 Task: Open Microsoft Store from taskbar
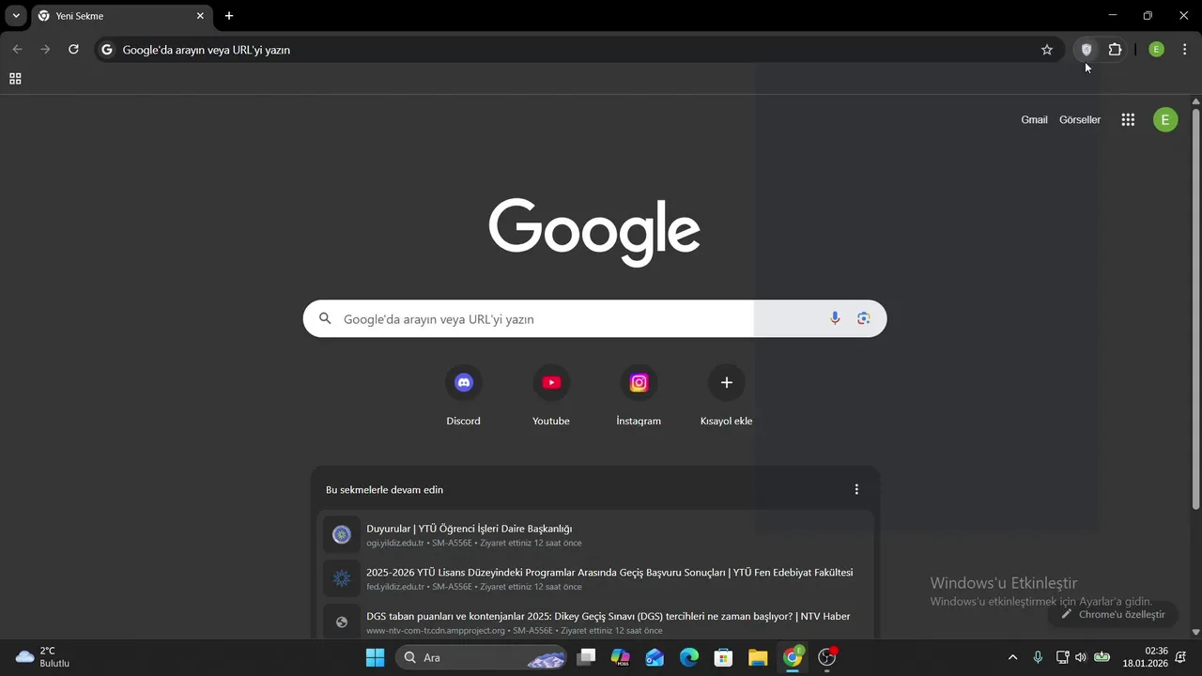pos(723,657)
